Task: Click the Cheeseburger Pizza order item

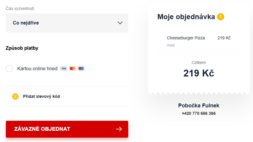Action: [x=186, y=38]
